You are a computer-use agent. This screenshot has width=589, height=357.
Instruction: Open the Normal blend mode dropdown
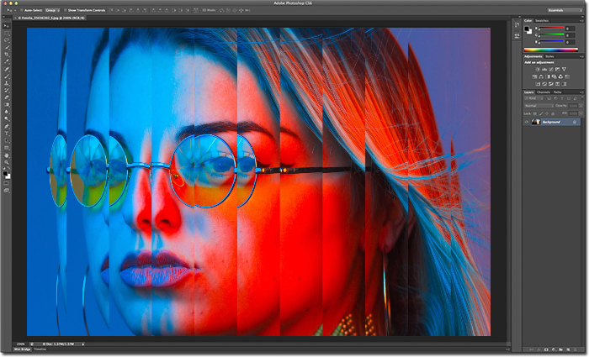click(x=539, y=106)
